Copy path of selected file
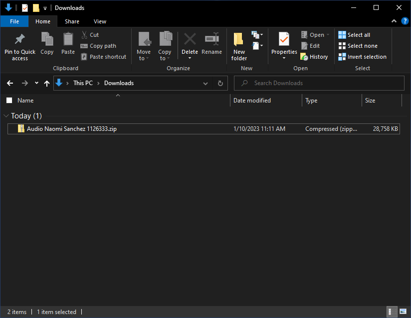This screenshot has width=411, height=318. (98, 46)
